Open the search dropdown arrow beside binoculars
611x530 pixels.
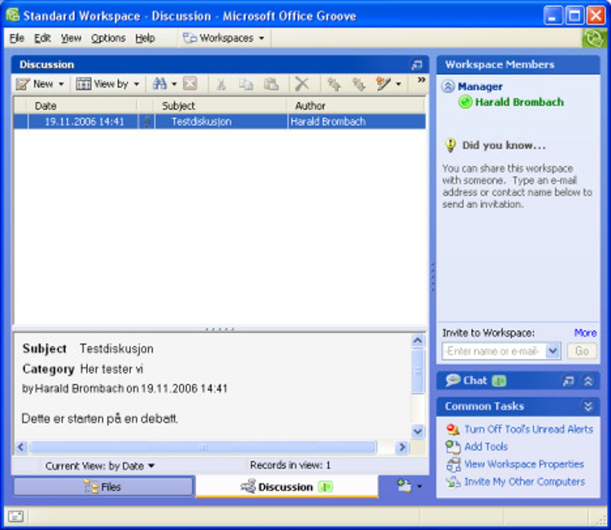(x=174, y=84)
